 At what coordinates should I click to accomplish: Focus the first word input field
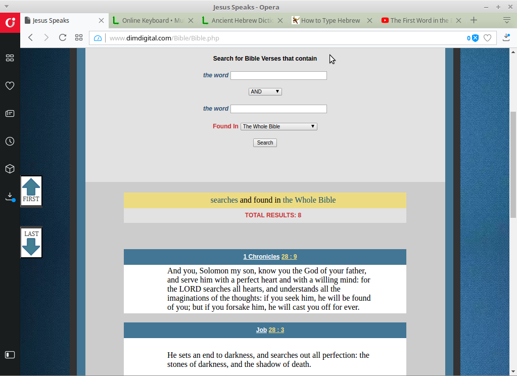(x=278, y=75)
